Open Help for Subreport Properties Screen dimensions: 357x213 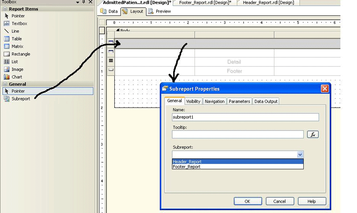[x=312, y=201]
